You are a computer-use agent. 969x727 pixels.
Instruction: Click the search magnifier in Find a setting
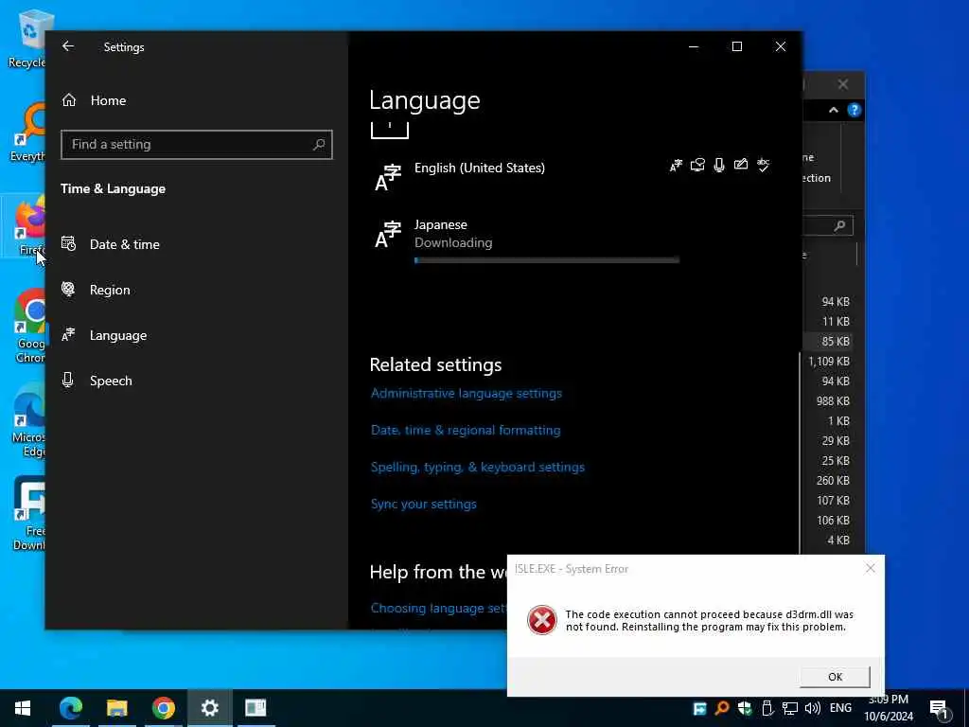[x=319, y=144]
